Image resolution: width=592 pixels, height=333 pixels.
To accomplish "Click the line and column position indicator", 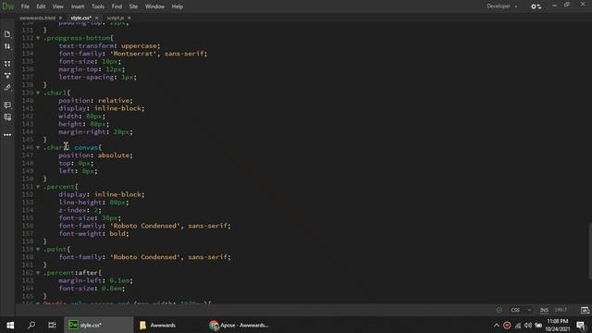I will point(561,310).
